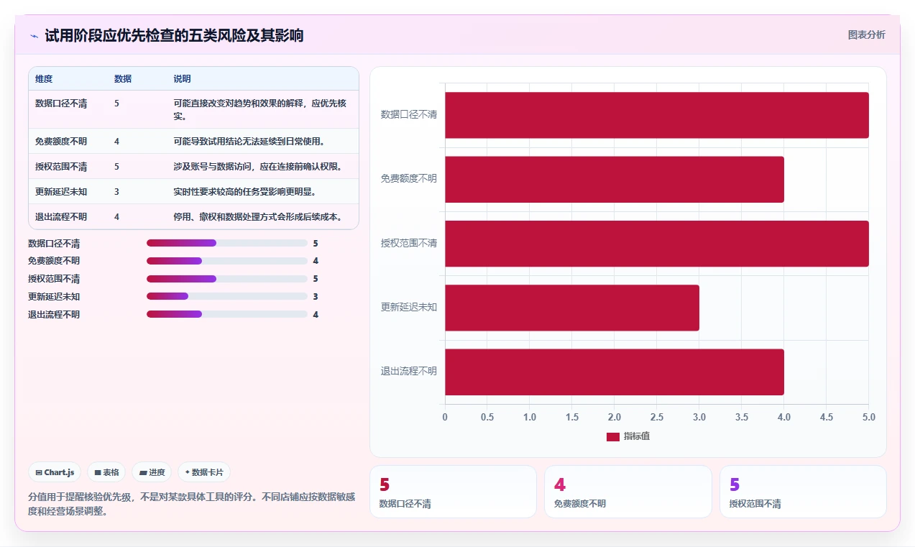Click the chart y-axis label 授权范围不清
This screenshot has width=915, height=547.
click(408, 243)
